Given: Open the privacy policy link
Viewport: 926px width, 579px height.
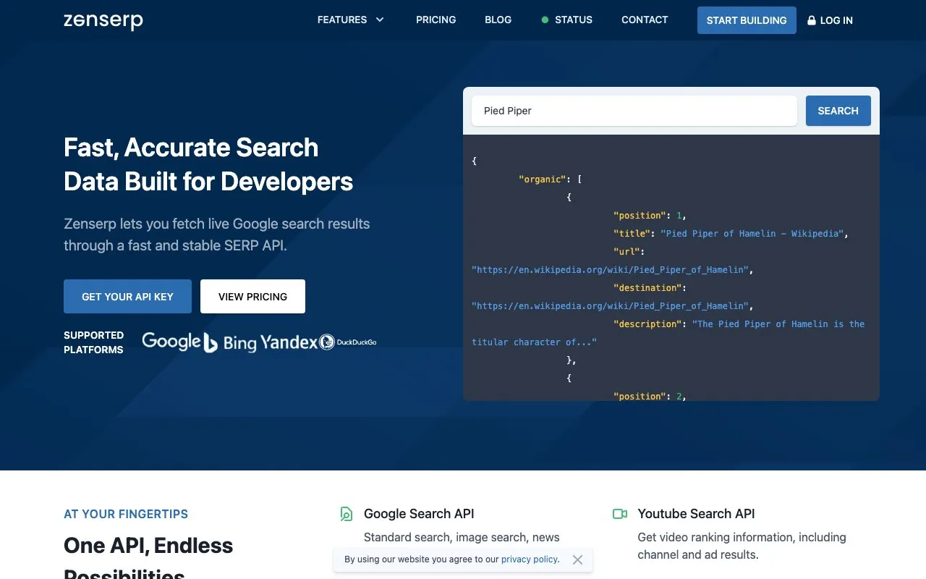Looking at the screenshot, I should (x=530, y=559).
